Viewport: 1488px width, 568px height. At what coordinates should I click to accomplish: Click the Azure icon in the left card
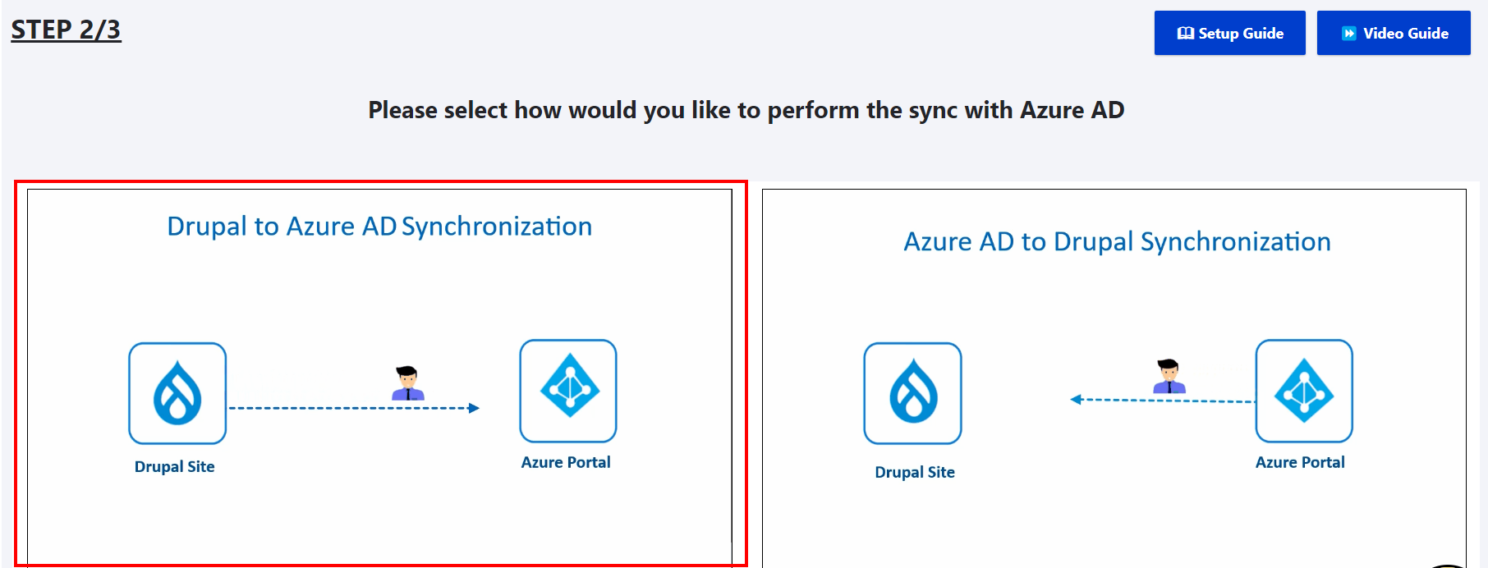tap(568, 391)
